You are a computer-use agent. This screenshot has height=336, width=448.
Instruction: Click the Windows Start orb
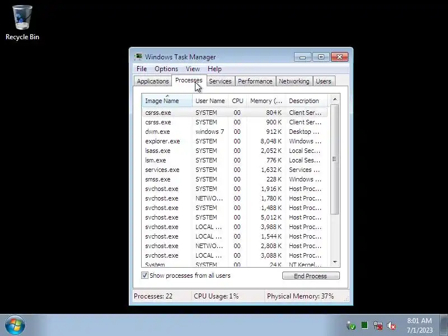point(15,325)
